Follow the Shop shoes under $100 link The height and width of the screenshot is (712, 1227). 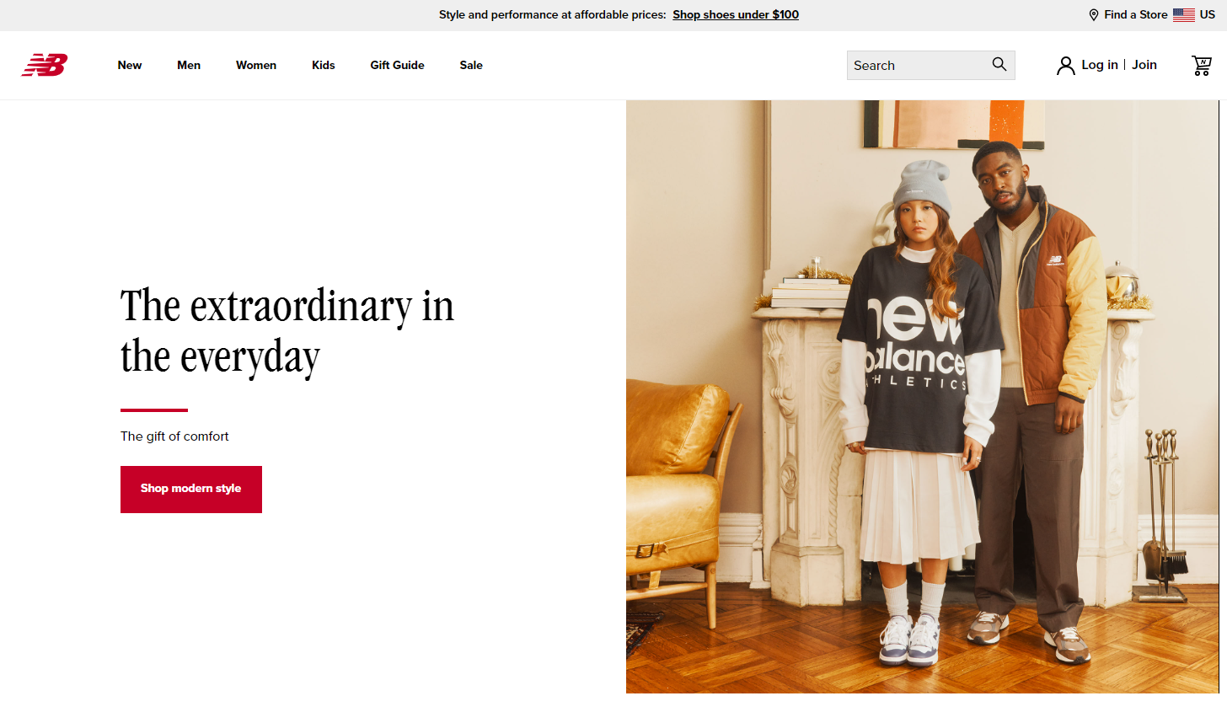pos(736,14)
